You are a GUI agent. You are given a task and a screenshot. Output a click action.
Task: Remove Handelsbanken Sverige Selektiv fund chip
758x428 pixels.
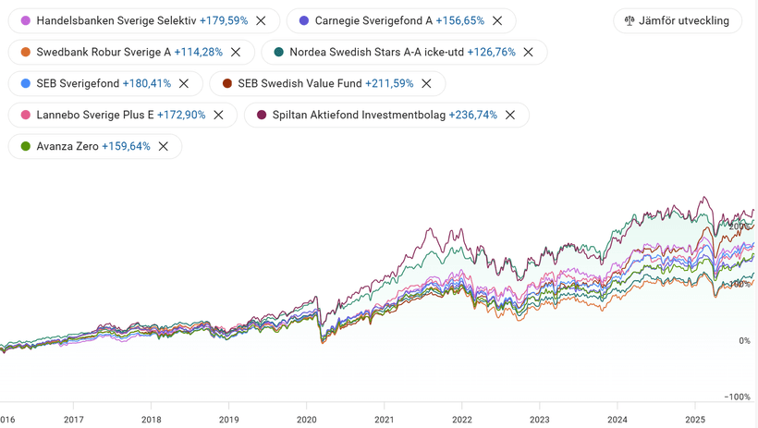[261, 20]
